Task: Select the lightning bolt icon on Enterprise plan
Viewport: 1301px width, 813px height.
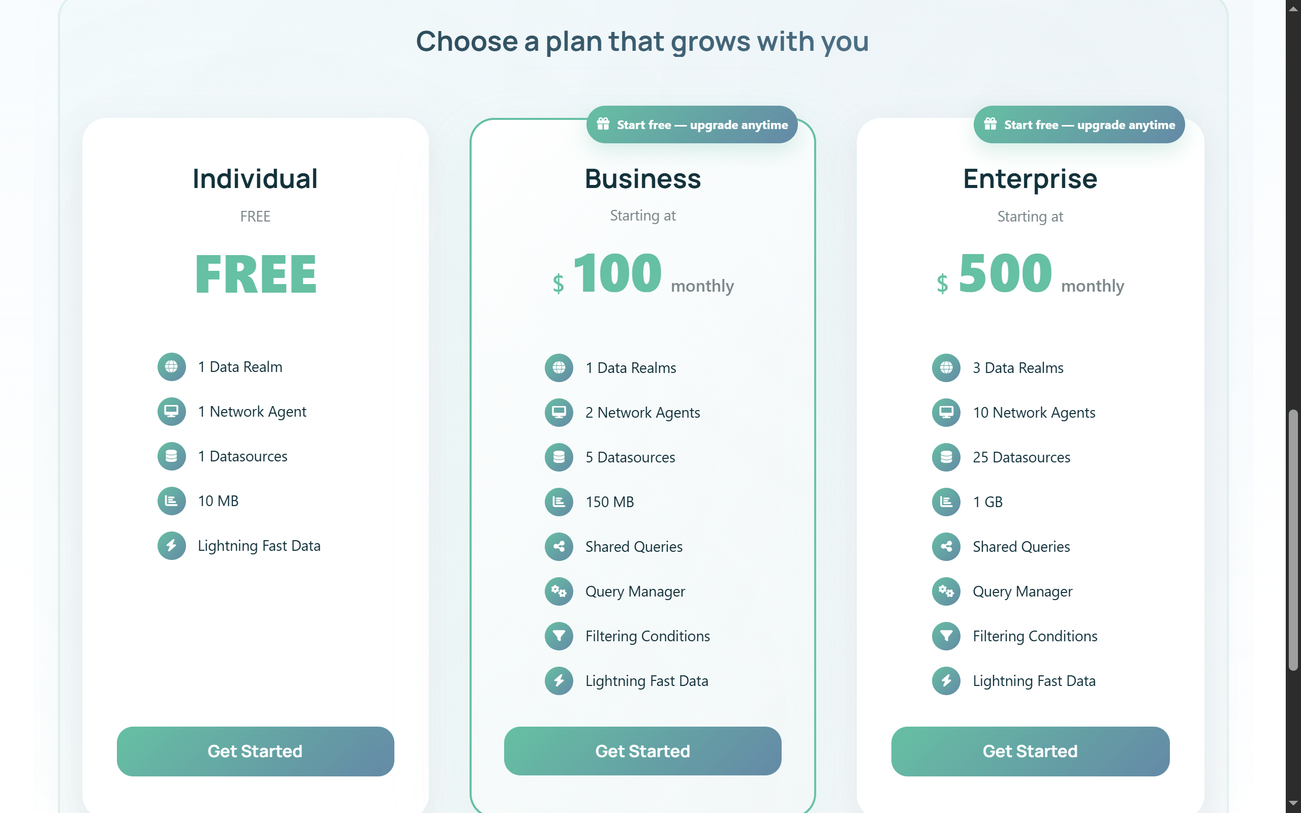Action: (x=946, y=681)
